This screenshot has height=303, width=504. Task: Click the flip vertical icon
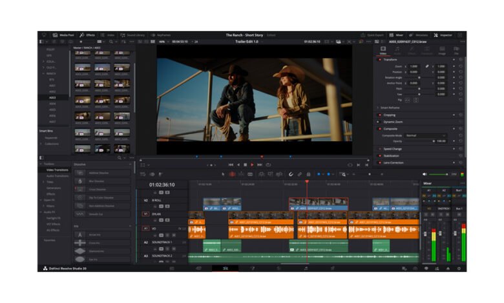point(416,100)
